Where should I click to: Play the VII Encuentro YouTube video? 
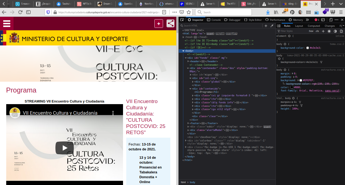click(x=65, y=148)
